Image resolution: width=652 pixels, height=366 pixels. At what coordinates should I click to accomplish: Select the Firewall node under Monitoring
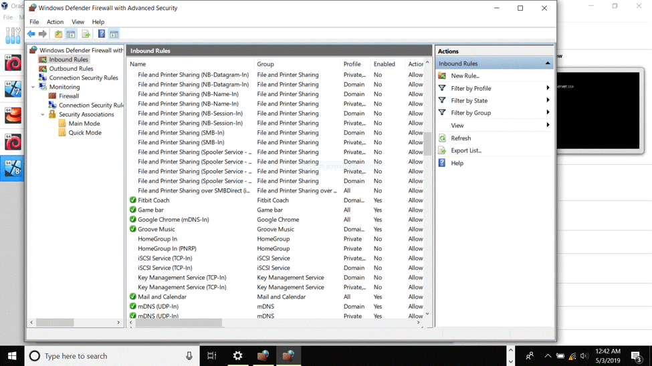[x=69, y=96]
